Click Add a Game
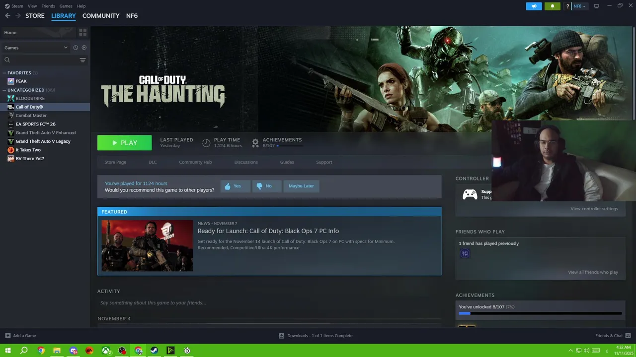This screenshot has height=357, width=636. tap(20, 336)
